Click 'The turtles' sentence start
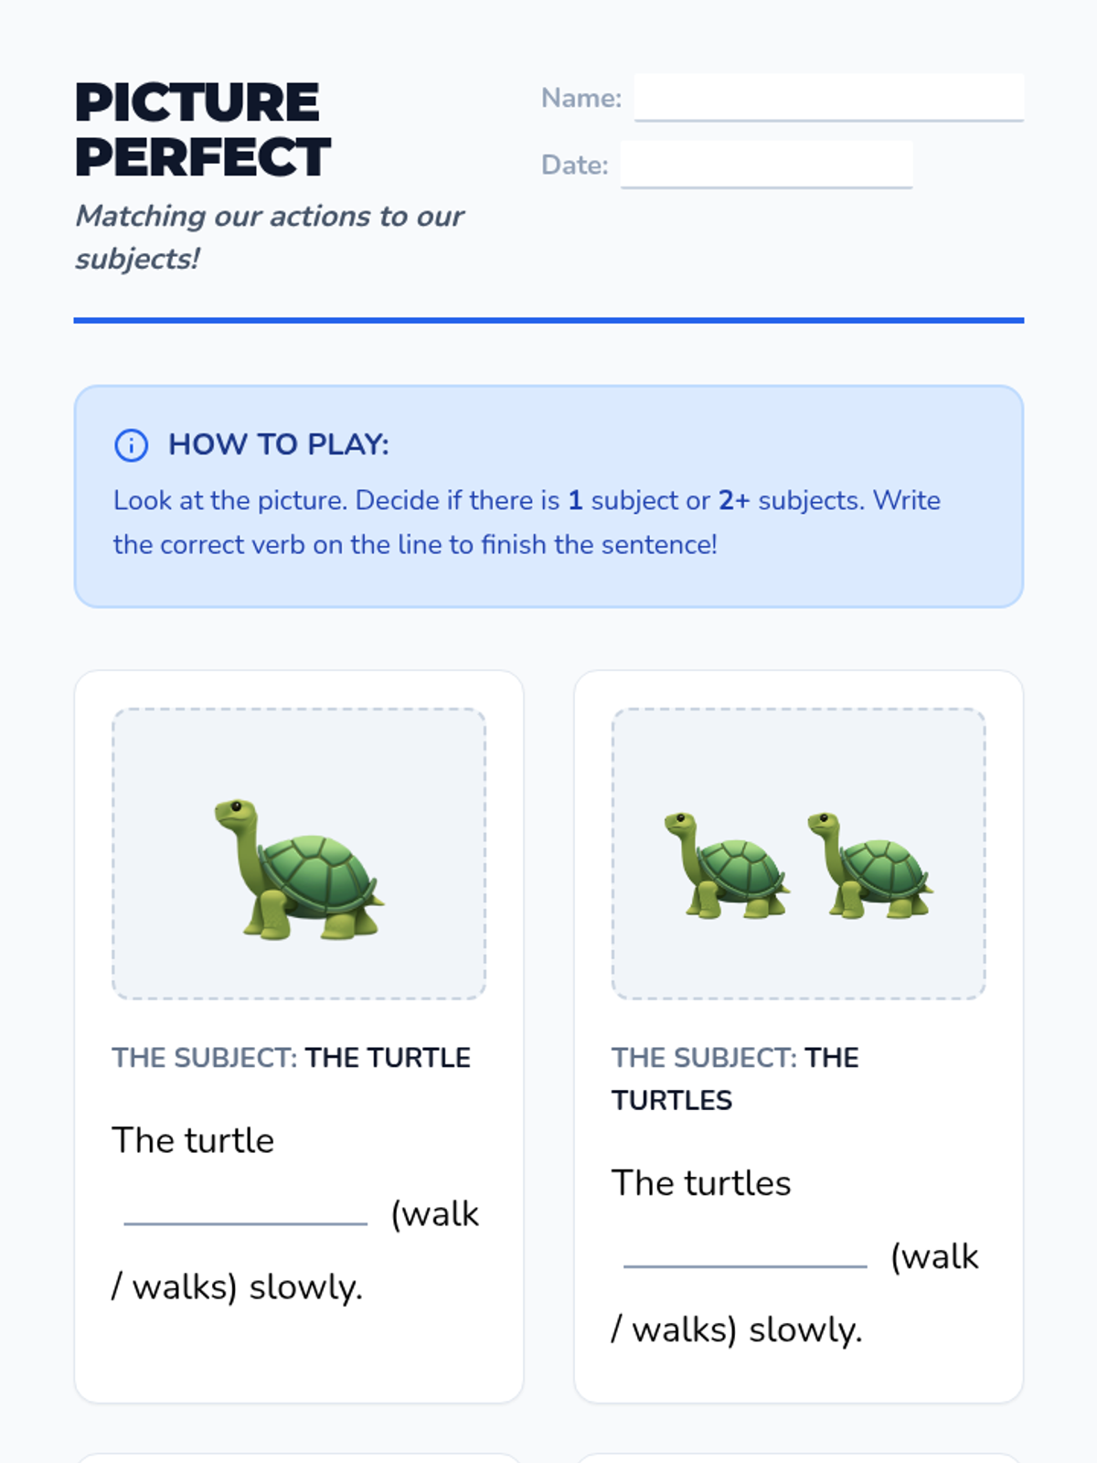Screen dimensions: 1097x1463 (x=701, y=1183)
